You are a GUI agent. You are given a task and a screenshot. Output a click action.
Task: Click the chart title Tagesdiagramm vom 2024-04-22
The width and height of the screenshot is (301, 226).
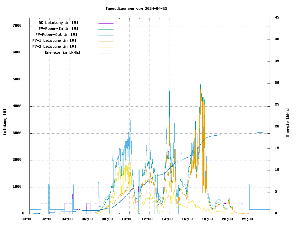click(136, 8)
